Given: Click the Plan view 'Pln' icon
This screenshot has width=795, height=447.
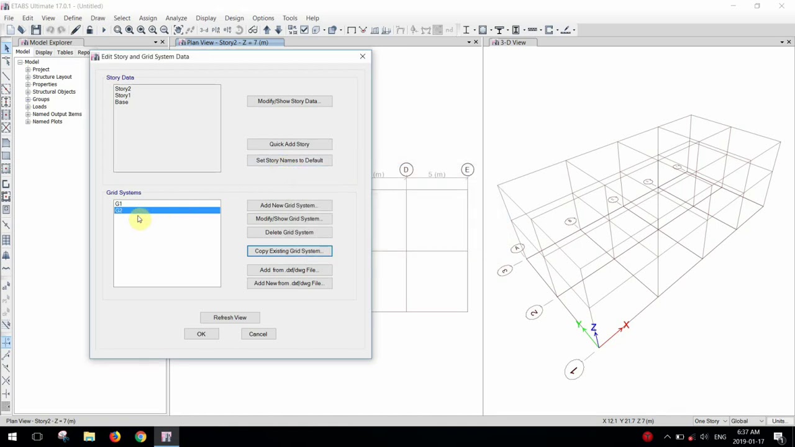Looking at the screenshot, I should point(216,30).
